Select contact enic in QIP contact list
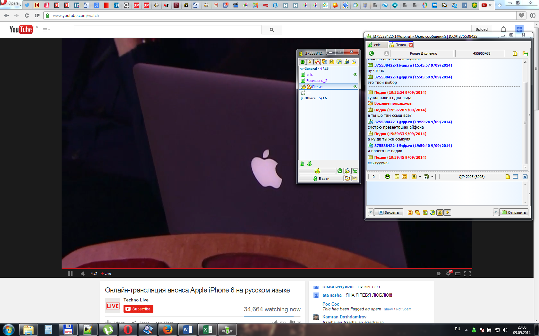 point(310,75)
